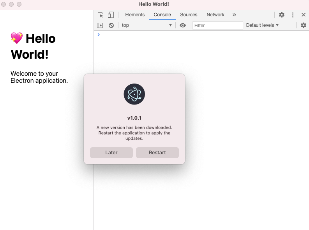
Task: Focus the console Filter field
Action: [x=217, y=26]
